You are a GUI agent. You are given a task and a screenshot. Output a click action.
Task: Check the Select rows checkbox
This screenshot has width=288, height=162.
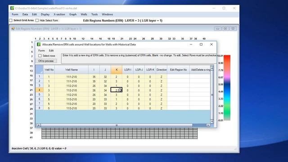click(40, 55)
